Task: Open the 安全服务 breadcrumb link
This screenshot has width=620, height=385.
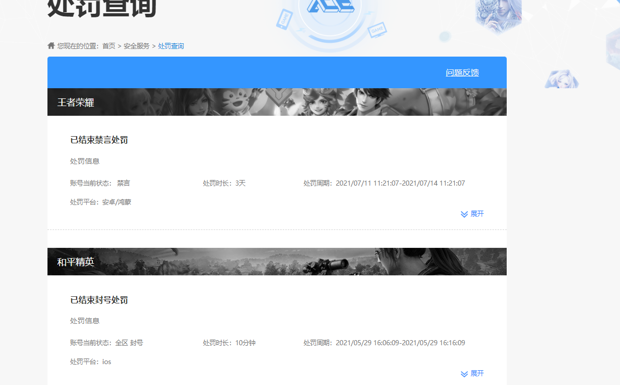Action: [x=136, y=45]
